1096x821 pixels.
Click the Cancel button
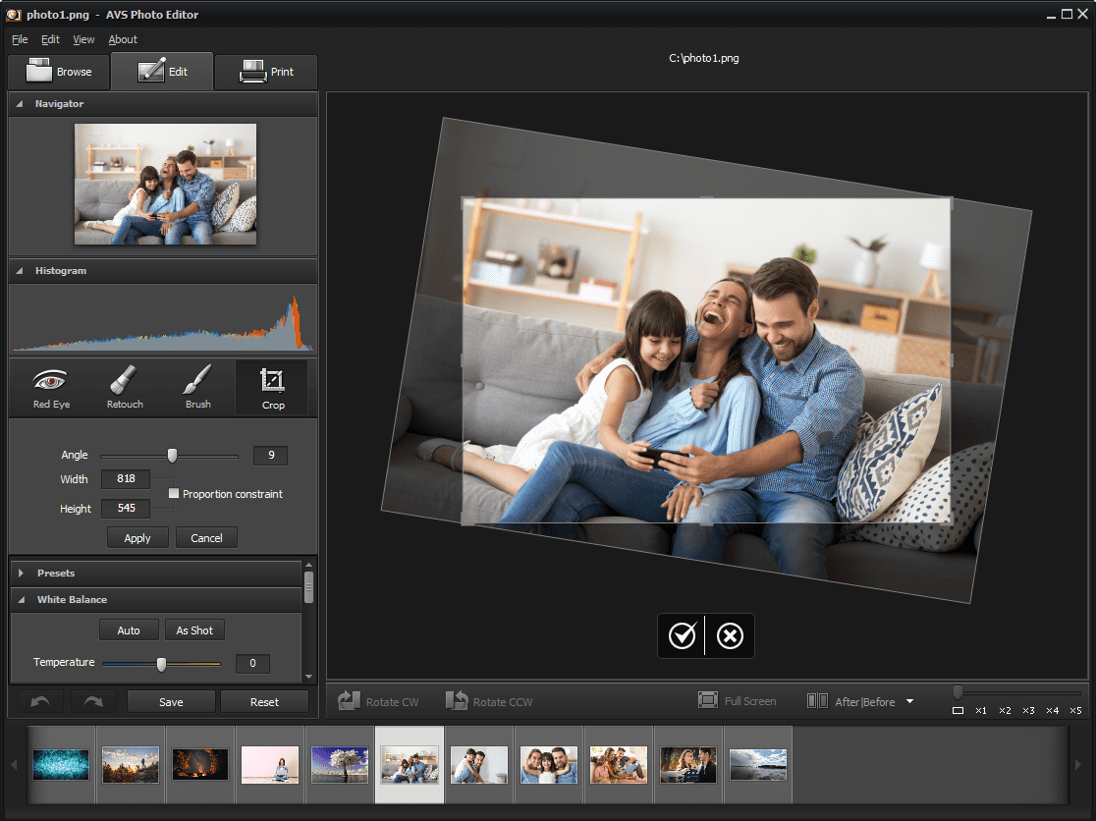pos(206,538)
